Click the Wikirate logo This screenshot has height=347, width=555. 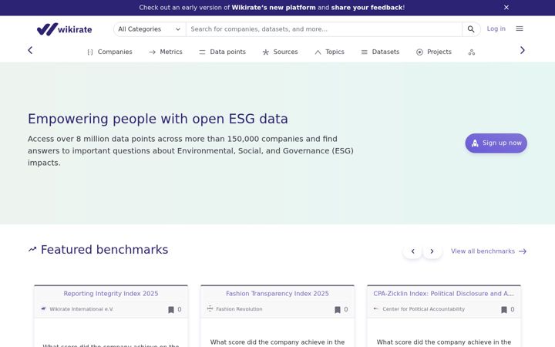pos(65,29)
